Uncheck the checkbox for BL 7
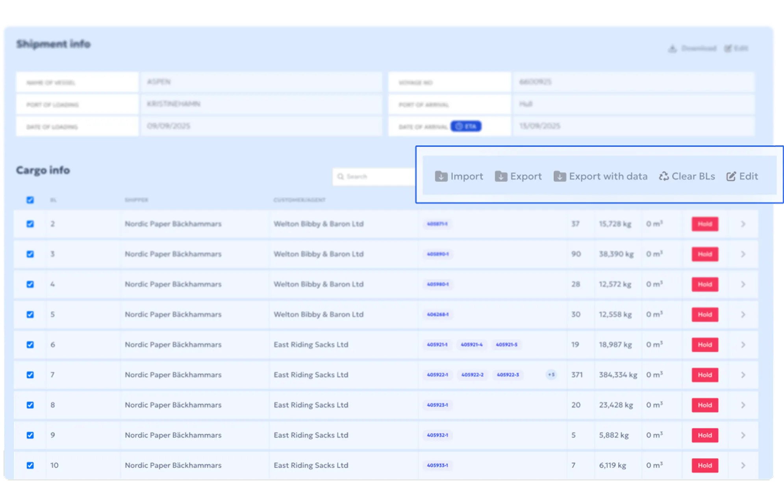784x504 pixels. 30,375
